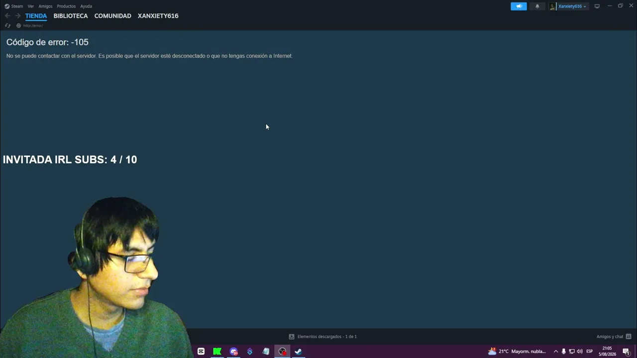Restore down the Steam window
The width and height of the screenshot is (637, 358).
point(621,6)
